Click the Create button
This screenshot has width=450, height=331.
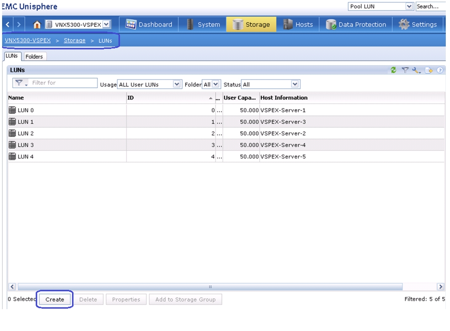coord(55,299)
